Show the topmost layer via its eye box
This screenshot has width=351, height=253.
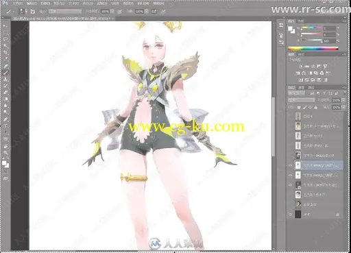tap(290, 116)
